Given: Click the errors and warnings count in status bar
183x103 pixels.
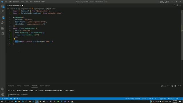Looking at the screenshot, I should point(17,99).
